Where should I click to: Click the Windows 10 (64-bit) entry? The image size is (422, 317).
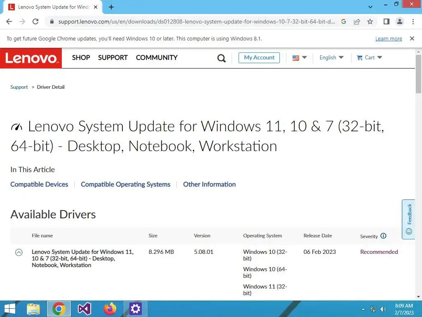click(265, 272)
